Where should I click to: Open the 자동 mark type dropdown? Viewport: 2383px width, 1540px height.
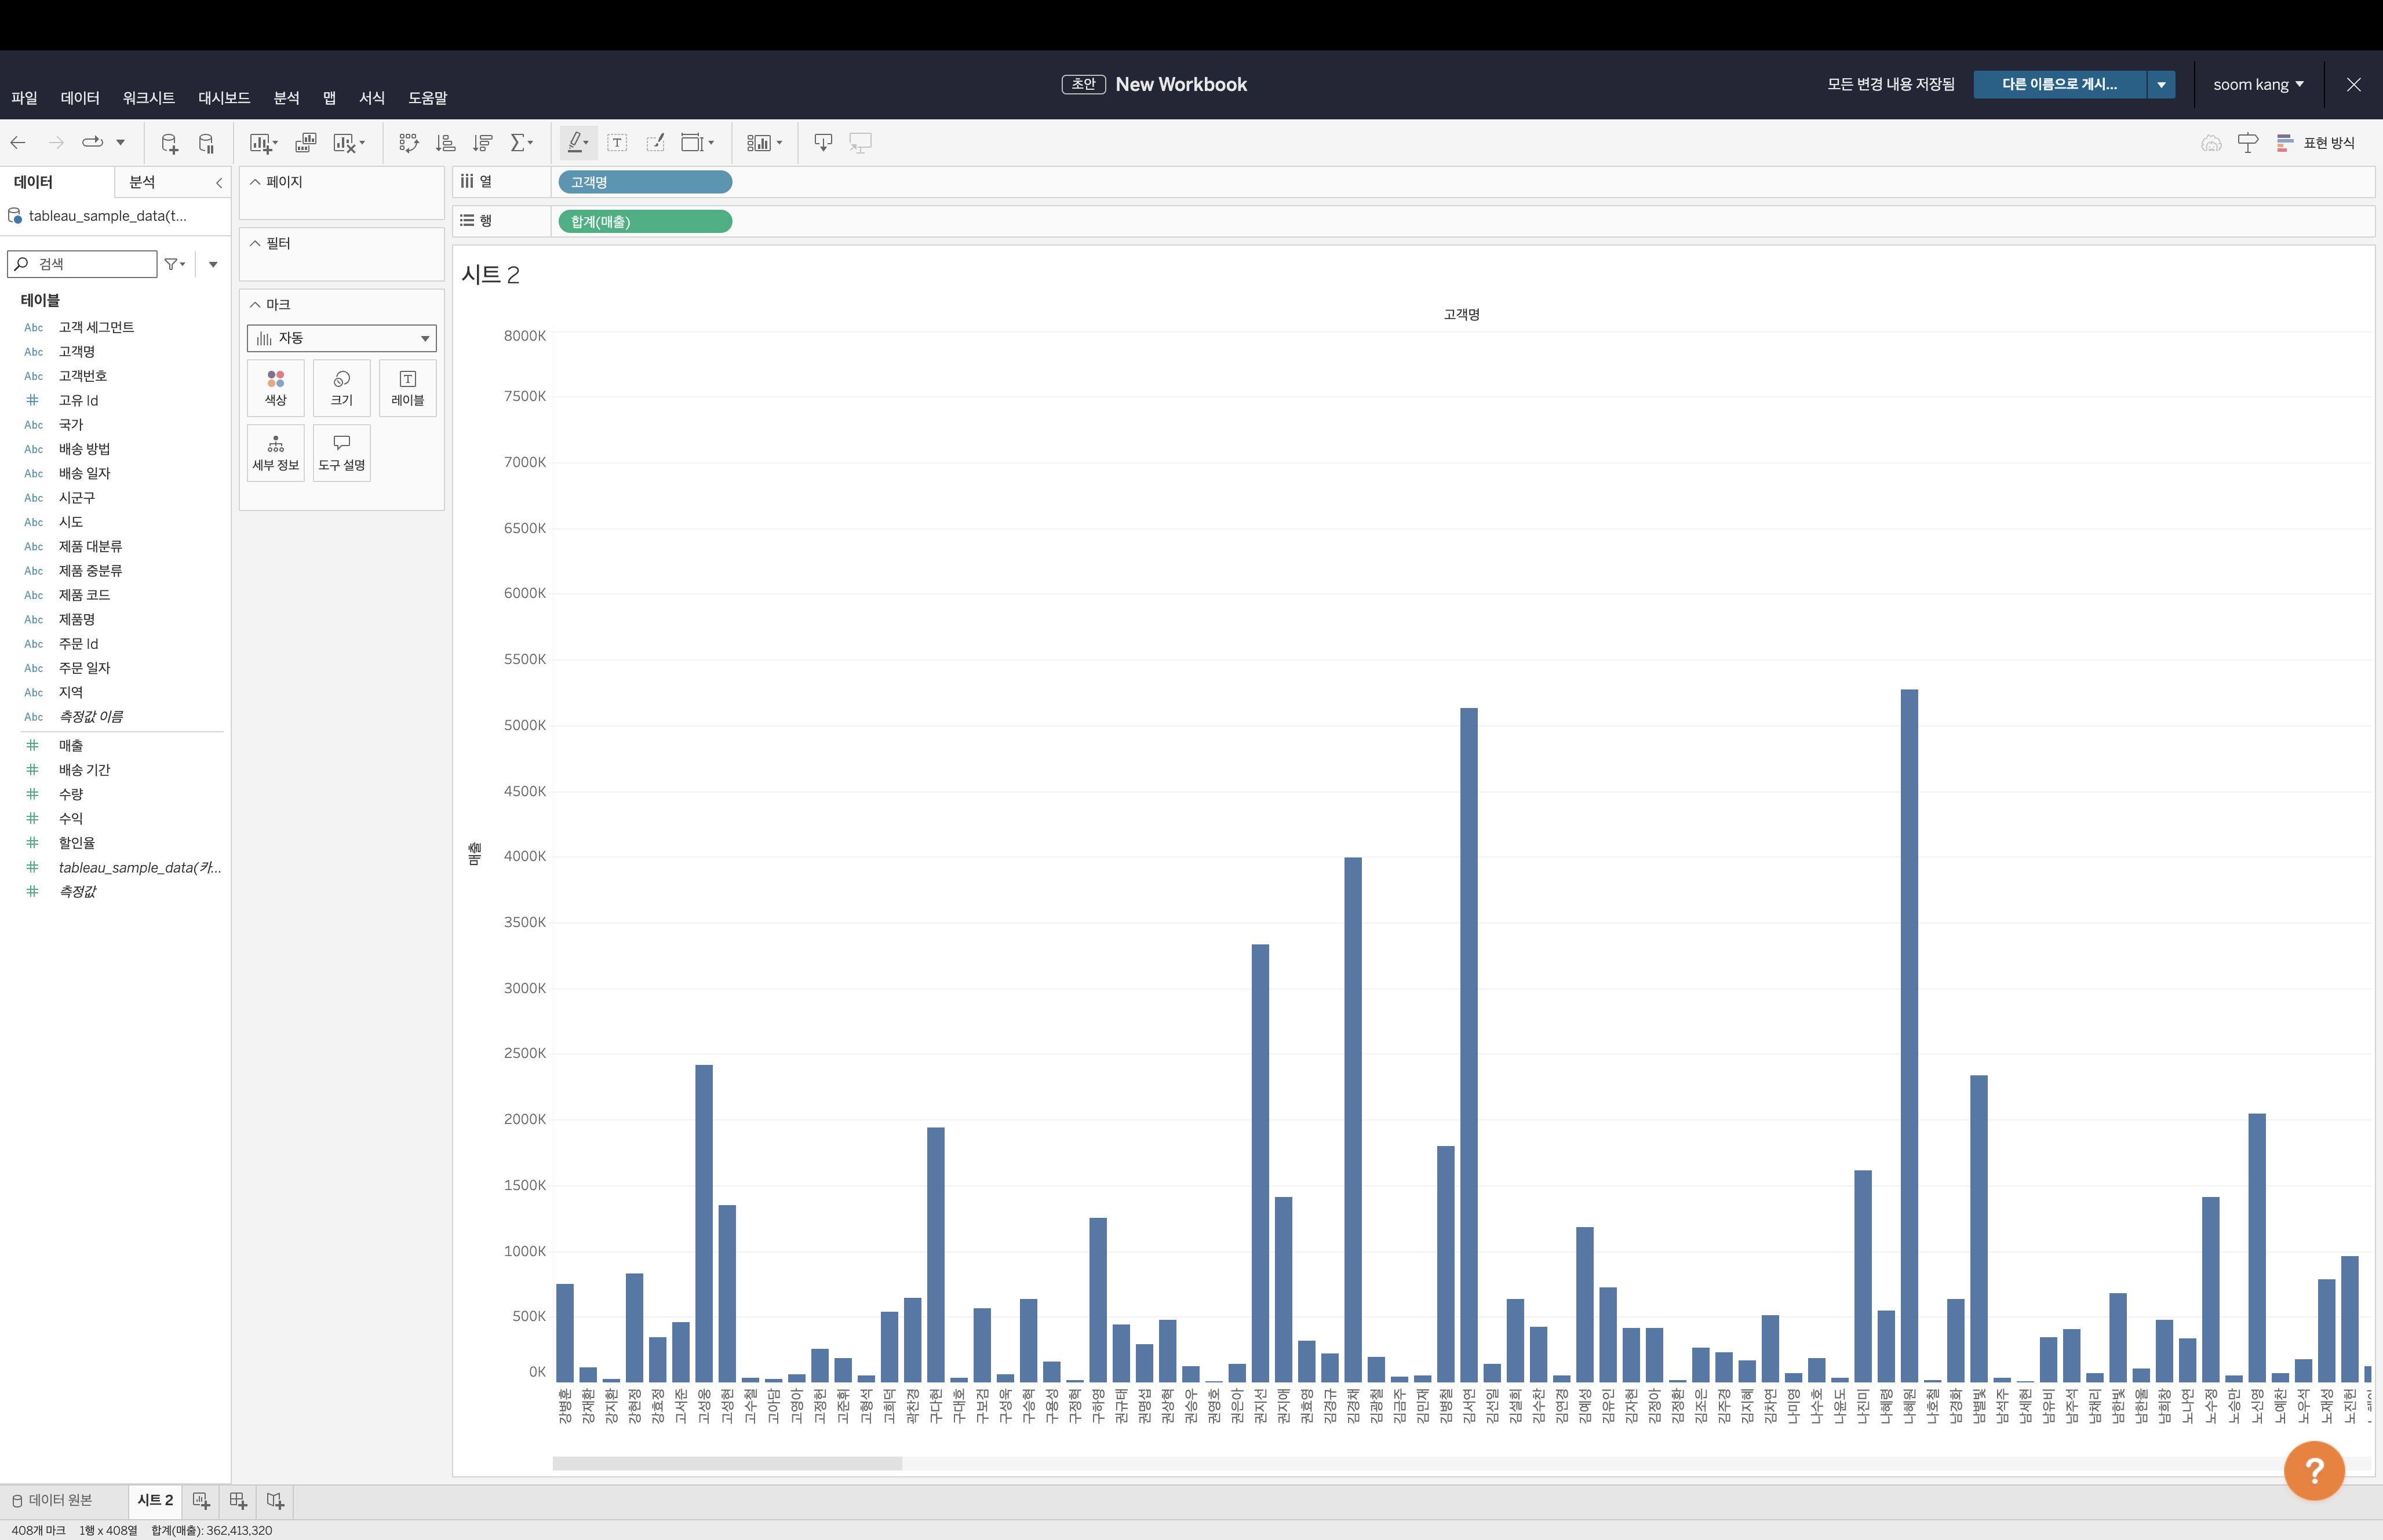pyautogui.click(x=342, y=338)
